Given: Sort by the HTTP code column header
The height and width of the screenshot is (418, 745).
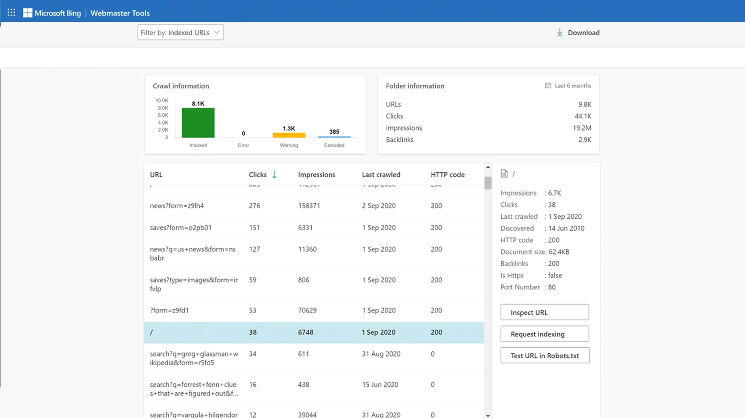Looking at the screenshot, I should pyautogui.click(x=448, y=174).
